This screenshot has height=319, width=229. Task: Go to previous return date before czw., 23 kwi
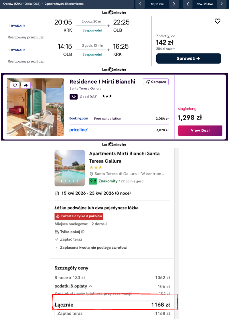[x=188, y=4]
